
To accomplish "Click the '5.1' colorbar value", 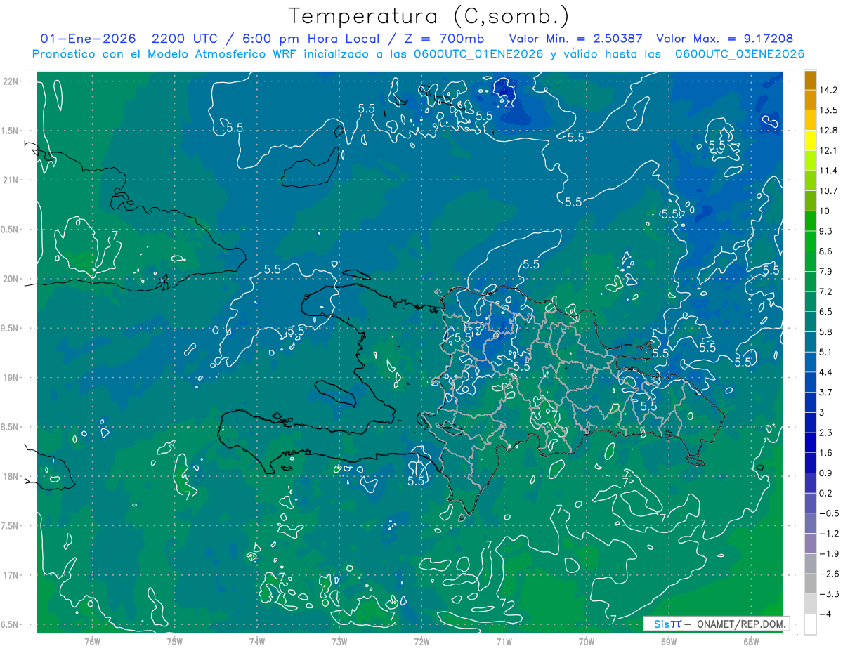I will pos(827,352).
